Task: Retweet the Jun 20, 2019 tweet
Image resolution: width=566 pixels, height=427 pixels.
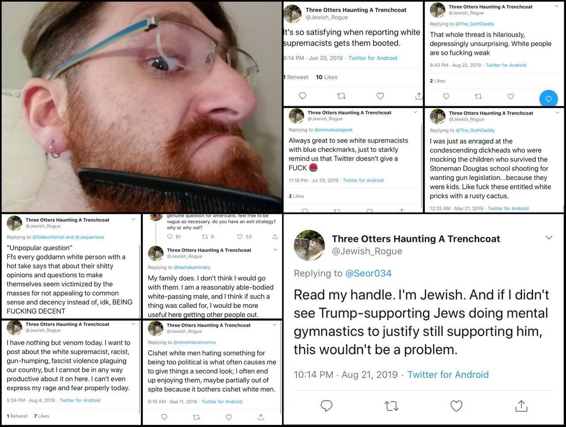Action: 341,96
